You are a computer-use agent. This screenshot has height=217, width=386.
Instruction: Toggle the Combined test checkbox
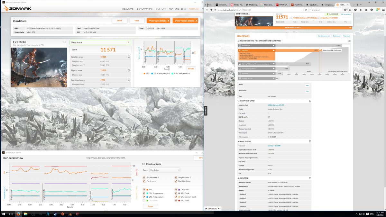176,181
